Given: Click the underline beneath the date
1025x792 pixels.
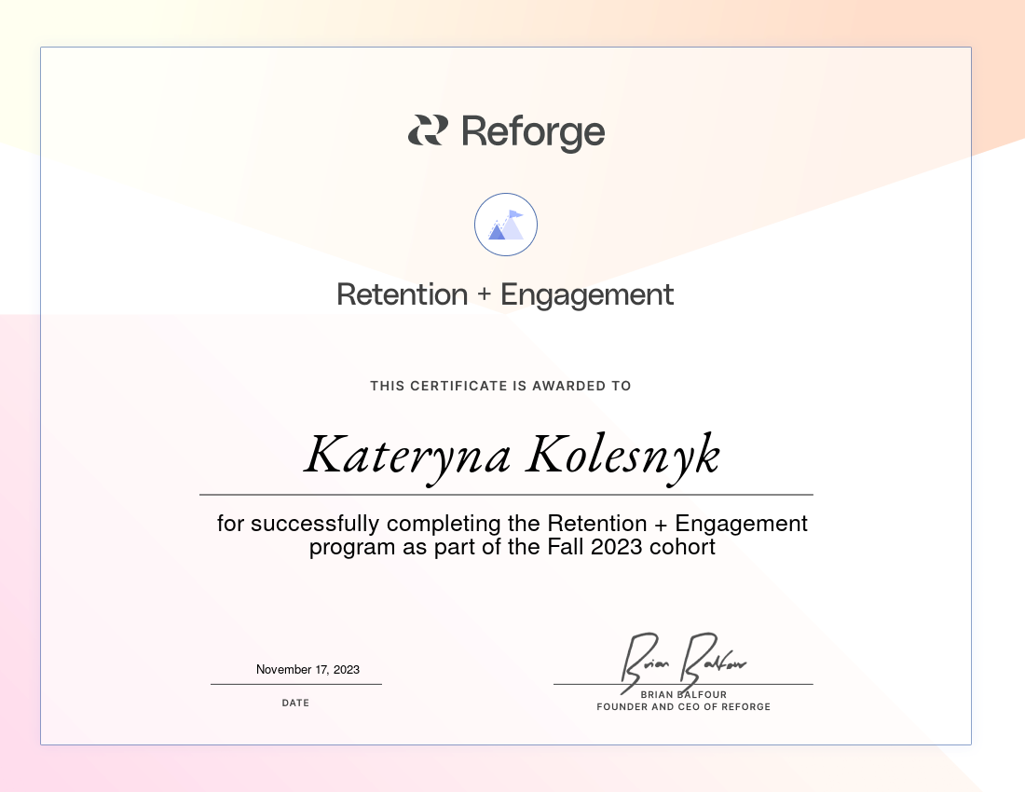Looking at the screenshot, I should click(x=295, y=684).
